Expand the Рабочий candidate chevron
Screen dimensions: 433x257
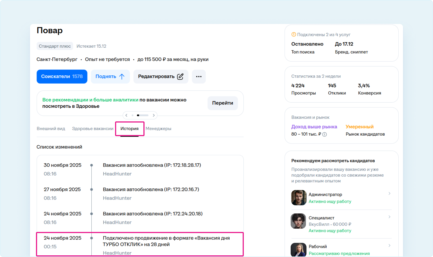tap(389, 246)
